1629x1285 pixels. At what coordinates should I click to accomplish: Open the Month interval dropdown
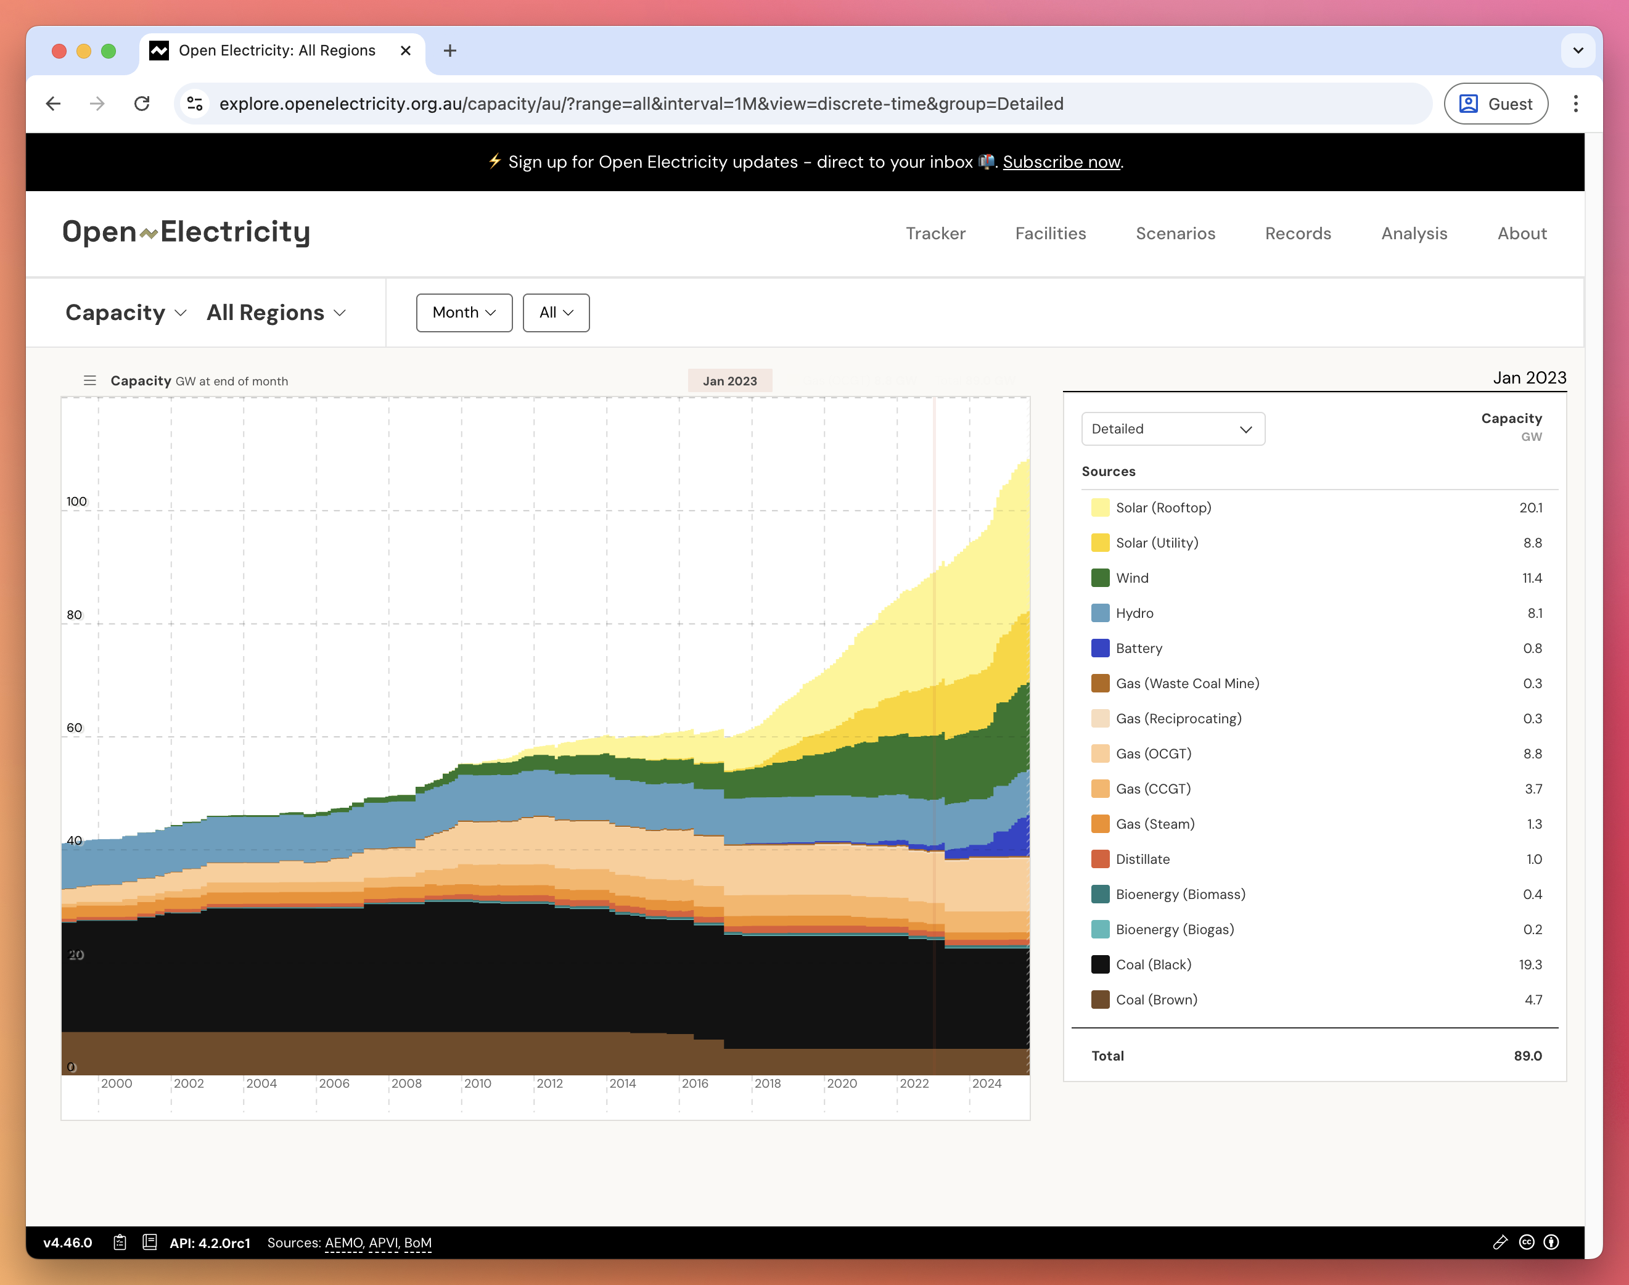click(464, 312)
